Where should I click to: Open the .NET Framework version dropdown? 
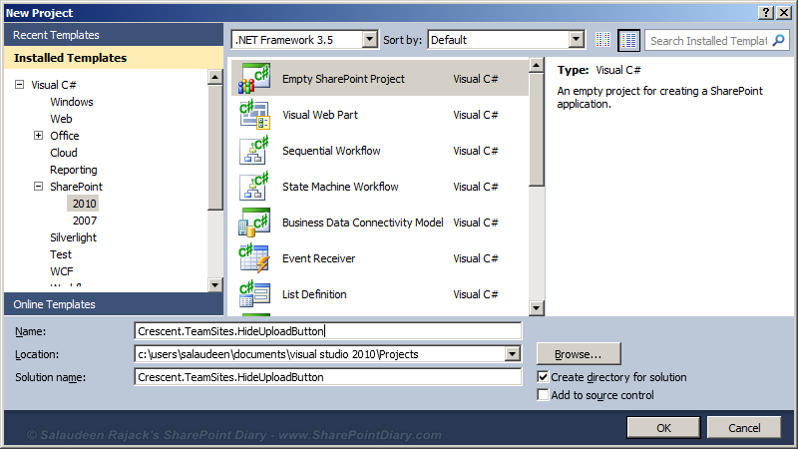click(370, 39)
